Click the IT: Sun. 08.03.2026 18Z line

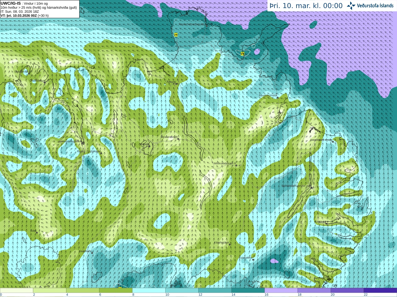[x=20, y=11]
